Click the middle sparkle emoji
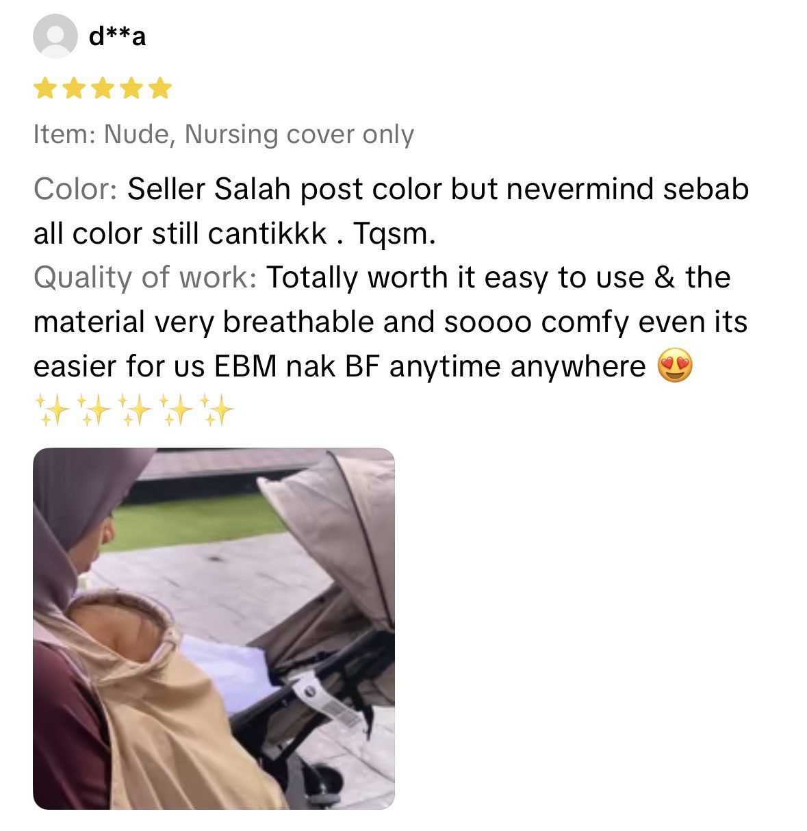Viewport: 807px width, 831px height. tap(134, 410)
